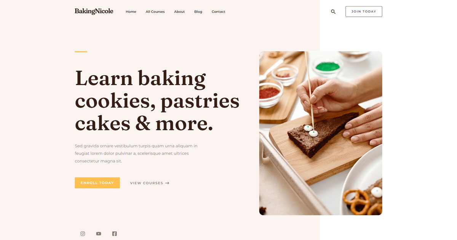Open the YouTube channel icon
Image resolution: width=457 pixels, height=240 pixels.
point(99,234)
